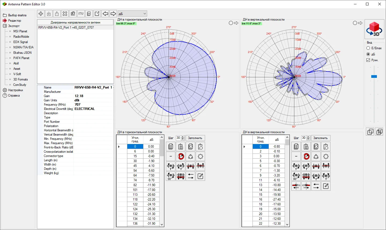Click Заполнить button in vertical plane panel

pos(320,138)
